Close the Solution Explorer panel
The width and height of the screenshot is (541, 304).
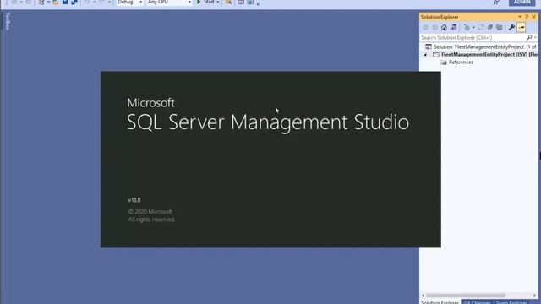(533, 17)
